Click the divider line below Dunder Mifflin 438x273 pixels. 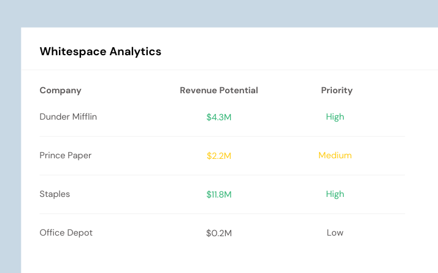click(222, 136)
